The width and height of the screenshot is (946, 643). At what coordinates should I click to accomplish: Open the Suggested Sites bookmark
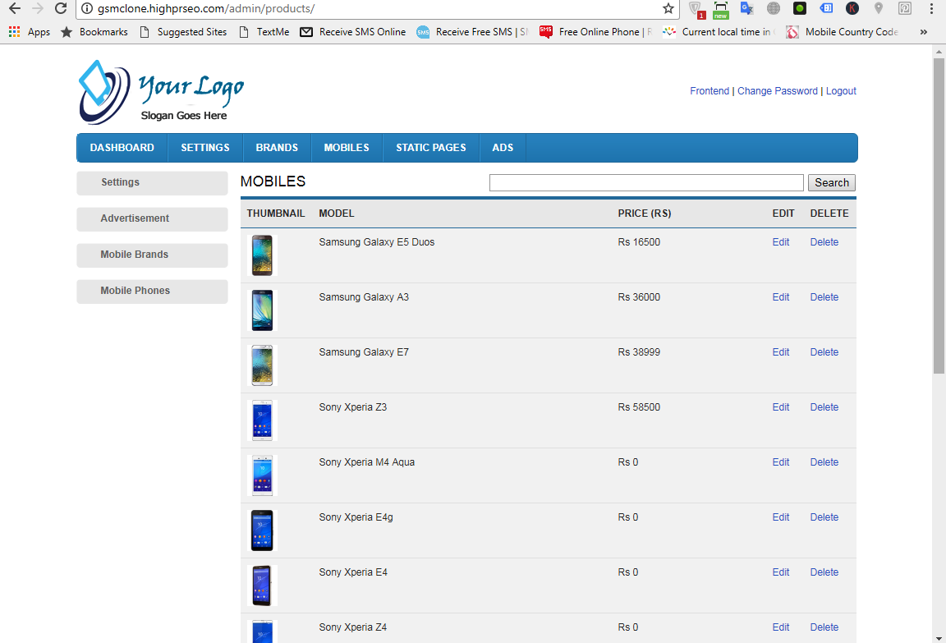pyautogui.click(x=183, y=32)
